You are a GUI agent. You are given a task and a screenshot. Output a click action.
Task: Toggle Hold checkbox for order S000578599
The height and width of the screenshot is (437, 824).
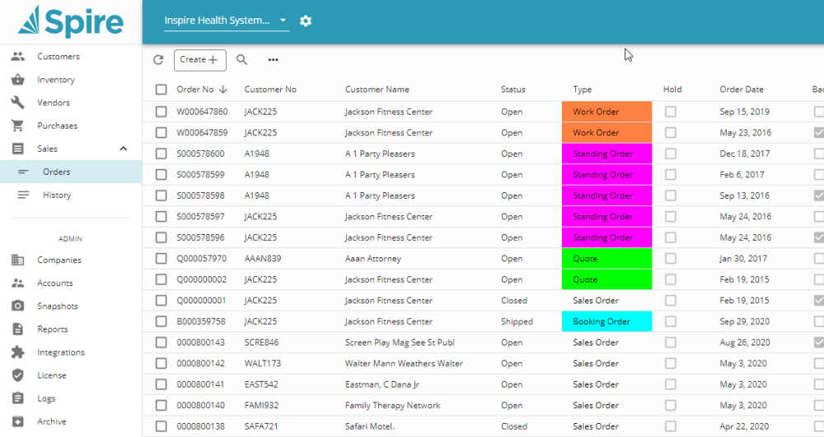pos(671,175)
